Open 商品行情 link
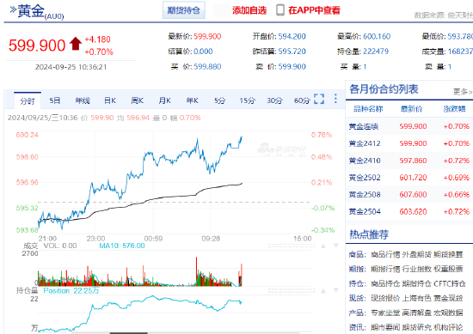The width and height of the screenshot is (473, 334). 385,255
